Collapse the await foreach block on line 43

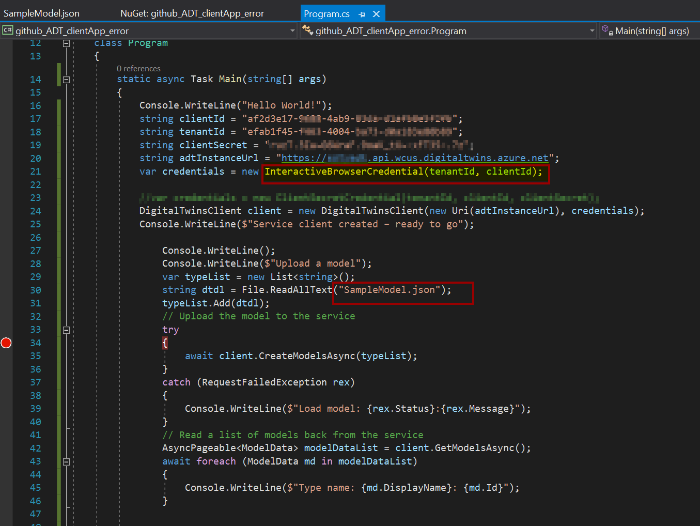[66, 461]
